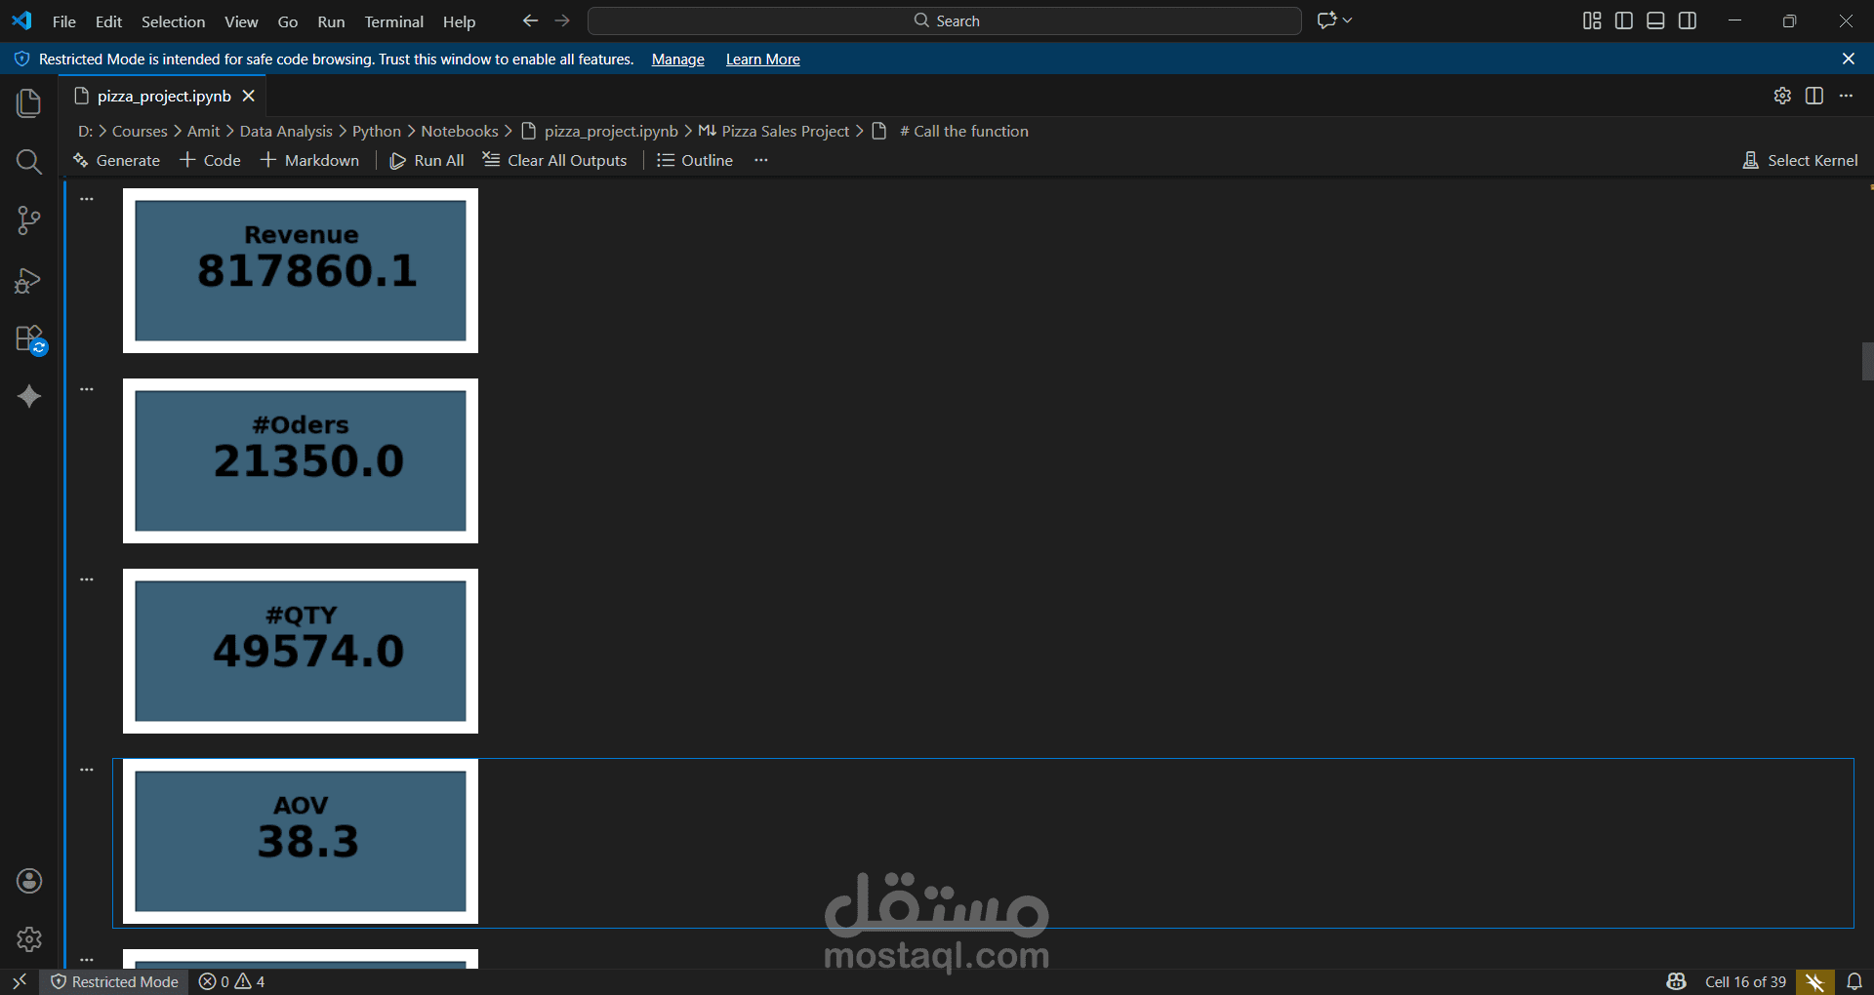Click Restricted Mode in status bar

pyautogui.click(x=115, y=981)
